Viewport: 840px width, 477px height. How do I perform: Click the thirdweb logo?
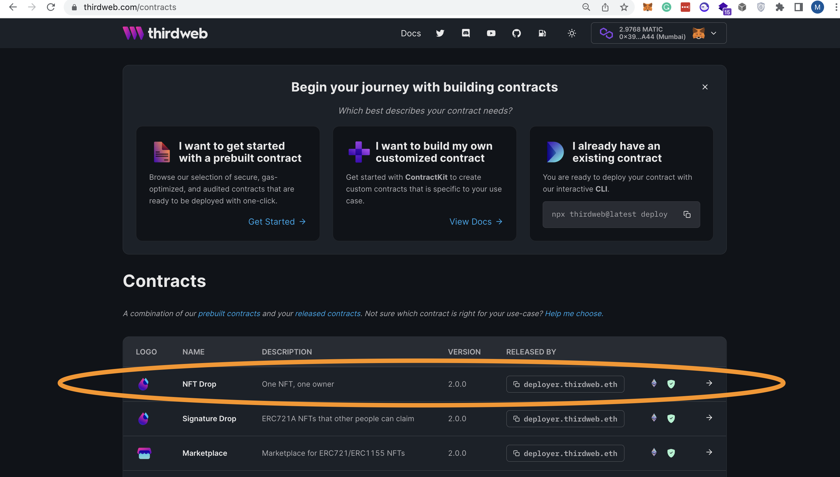[x=165, y=33]
